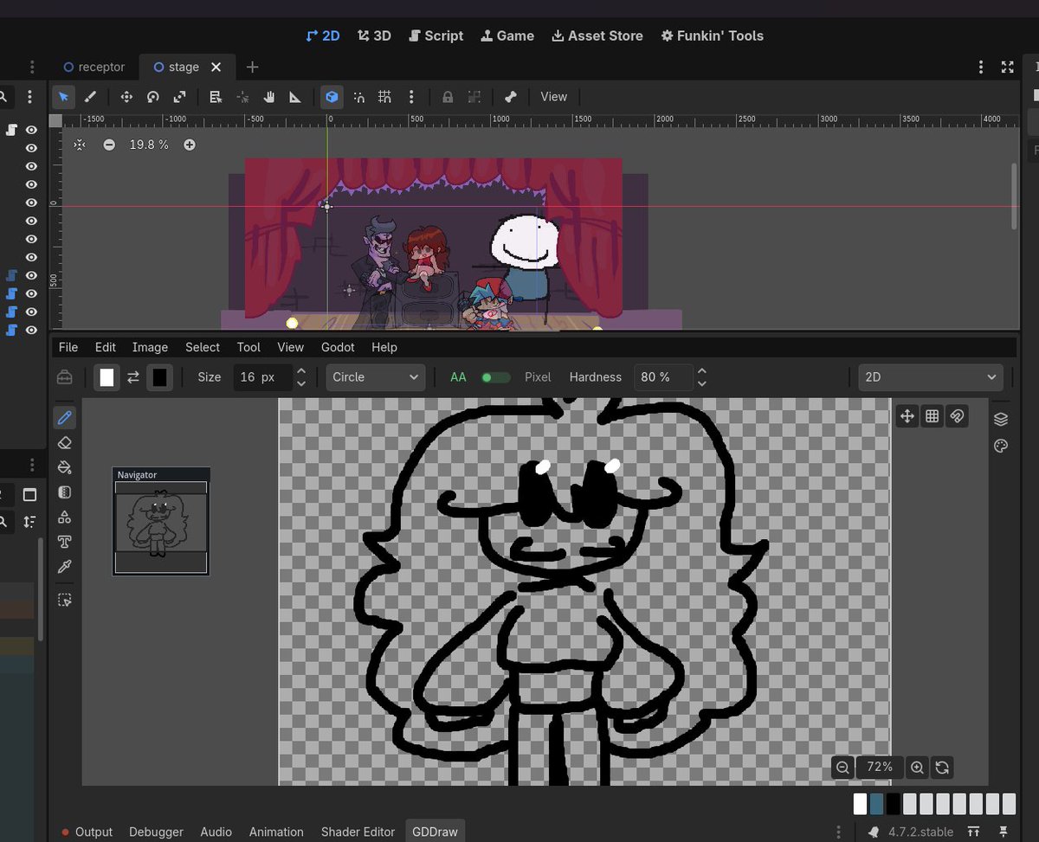Click the Ruler measure tool
Image resolution: width=1039 pixels, height=842 pixels.
coord(295,97)
